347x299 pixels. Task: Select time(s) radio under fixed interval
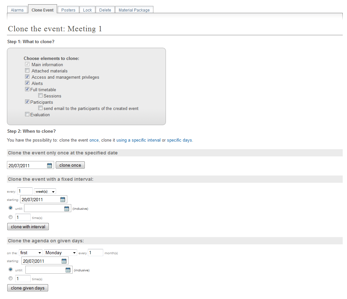pyautogui.click(x=11, y=217)
